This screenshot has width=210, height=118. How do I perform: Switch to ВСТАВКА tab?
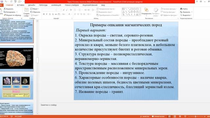(21, 5)
